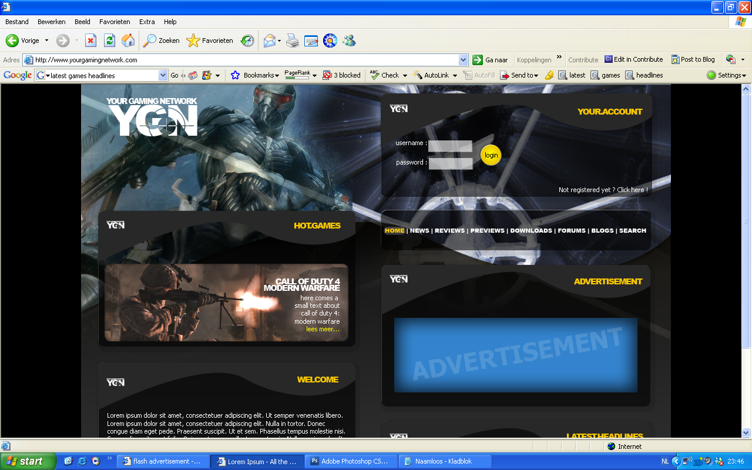This screenshot has height=470, width=752.
Task: Open Zoeken search from the toolbar
Action: [x=162, y=41]
